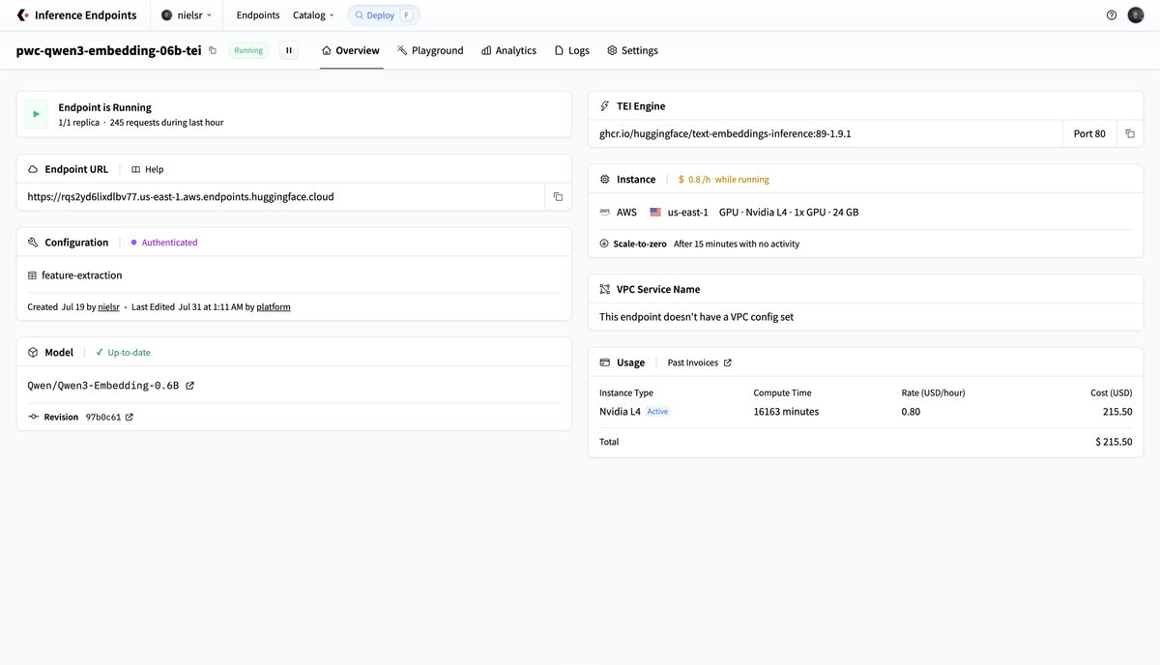The width and height of the screenshot is (1160, 665).
Task: Click the Port 80 label
Action: 1089,133
